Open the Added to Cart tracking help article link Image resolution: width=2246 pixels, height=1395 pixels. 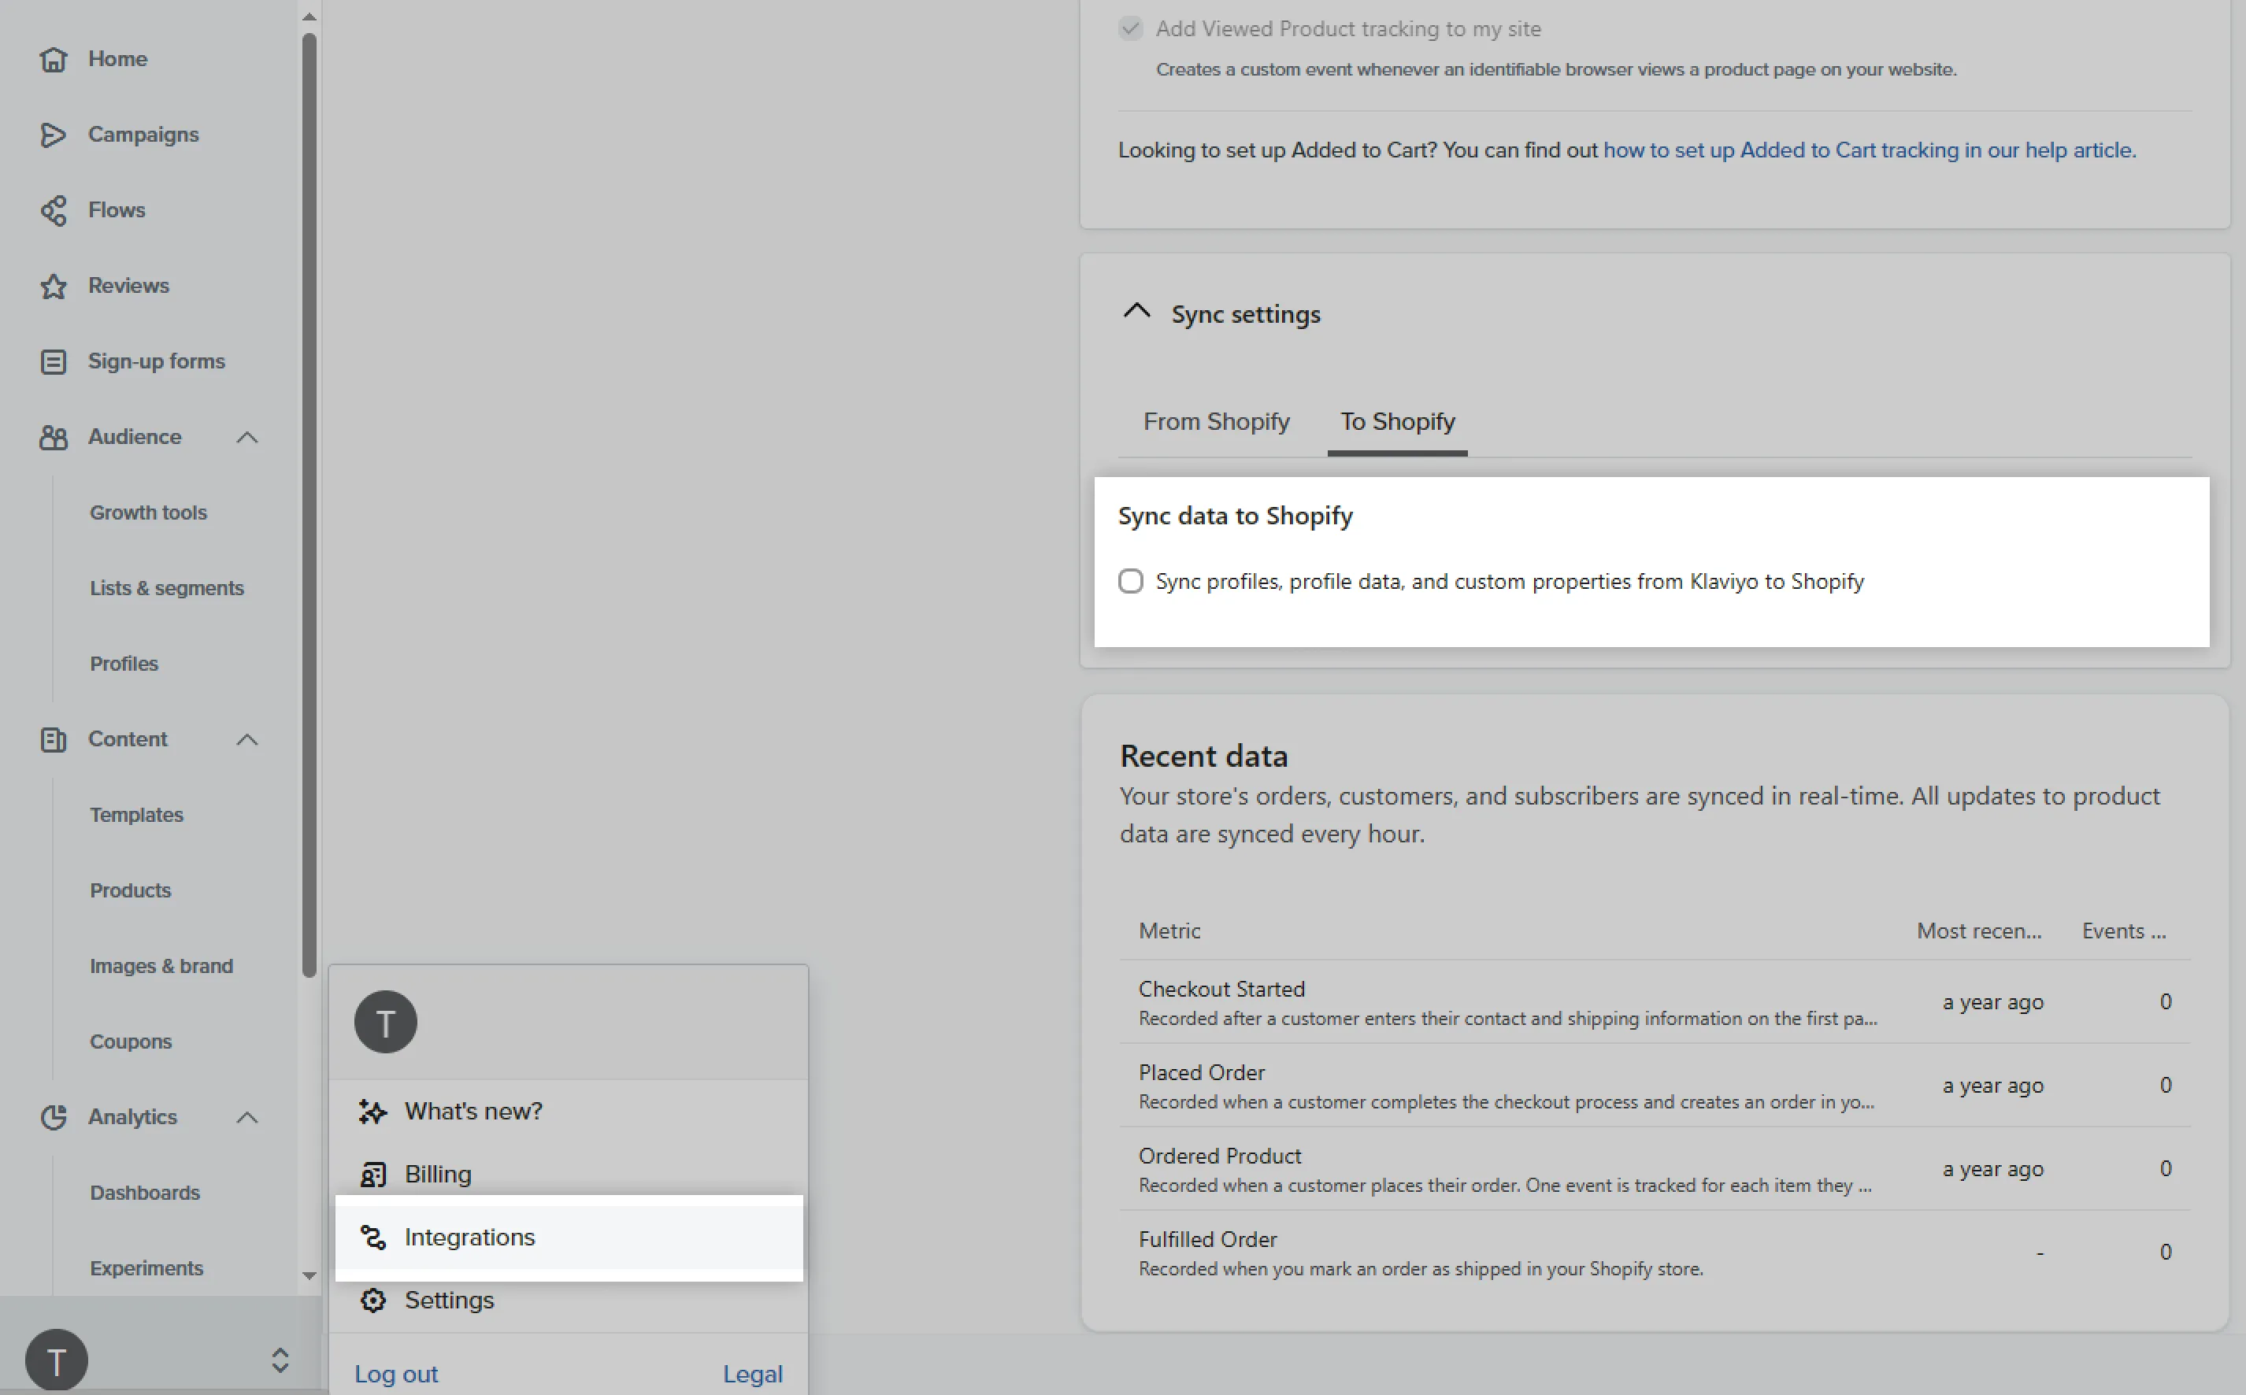coord(1870,150)
